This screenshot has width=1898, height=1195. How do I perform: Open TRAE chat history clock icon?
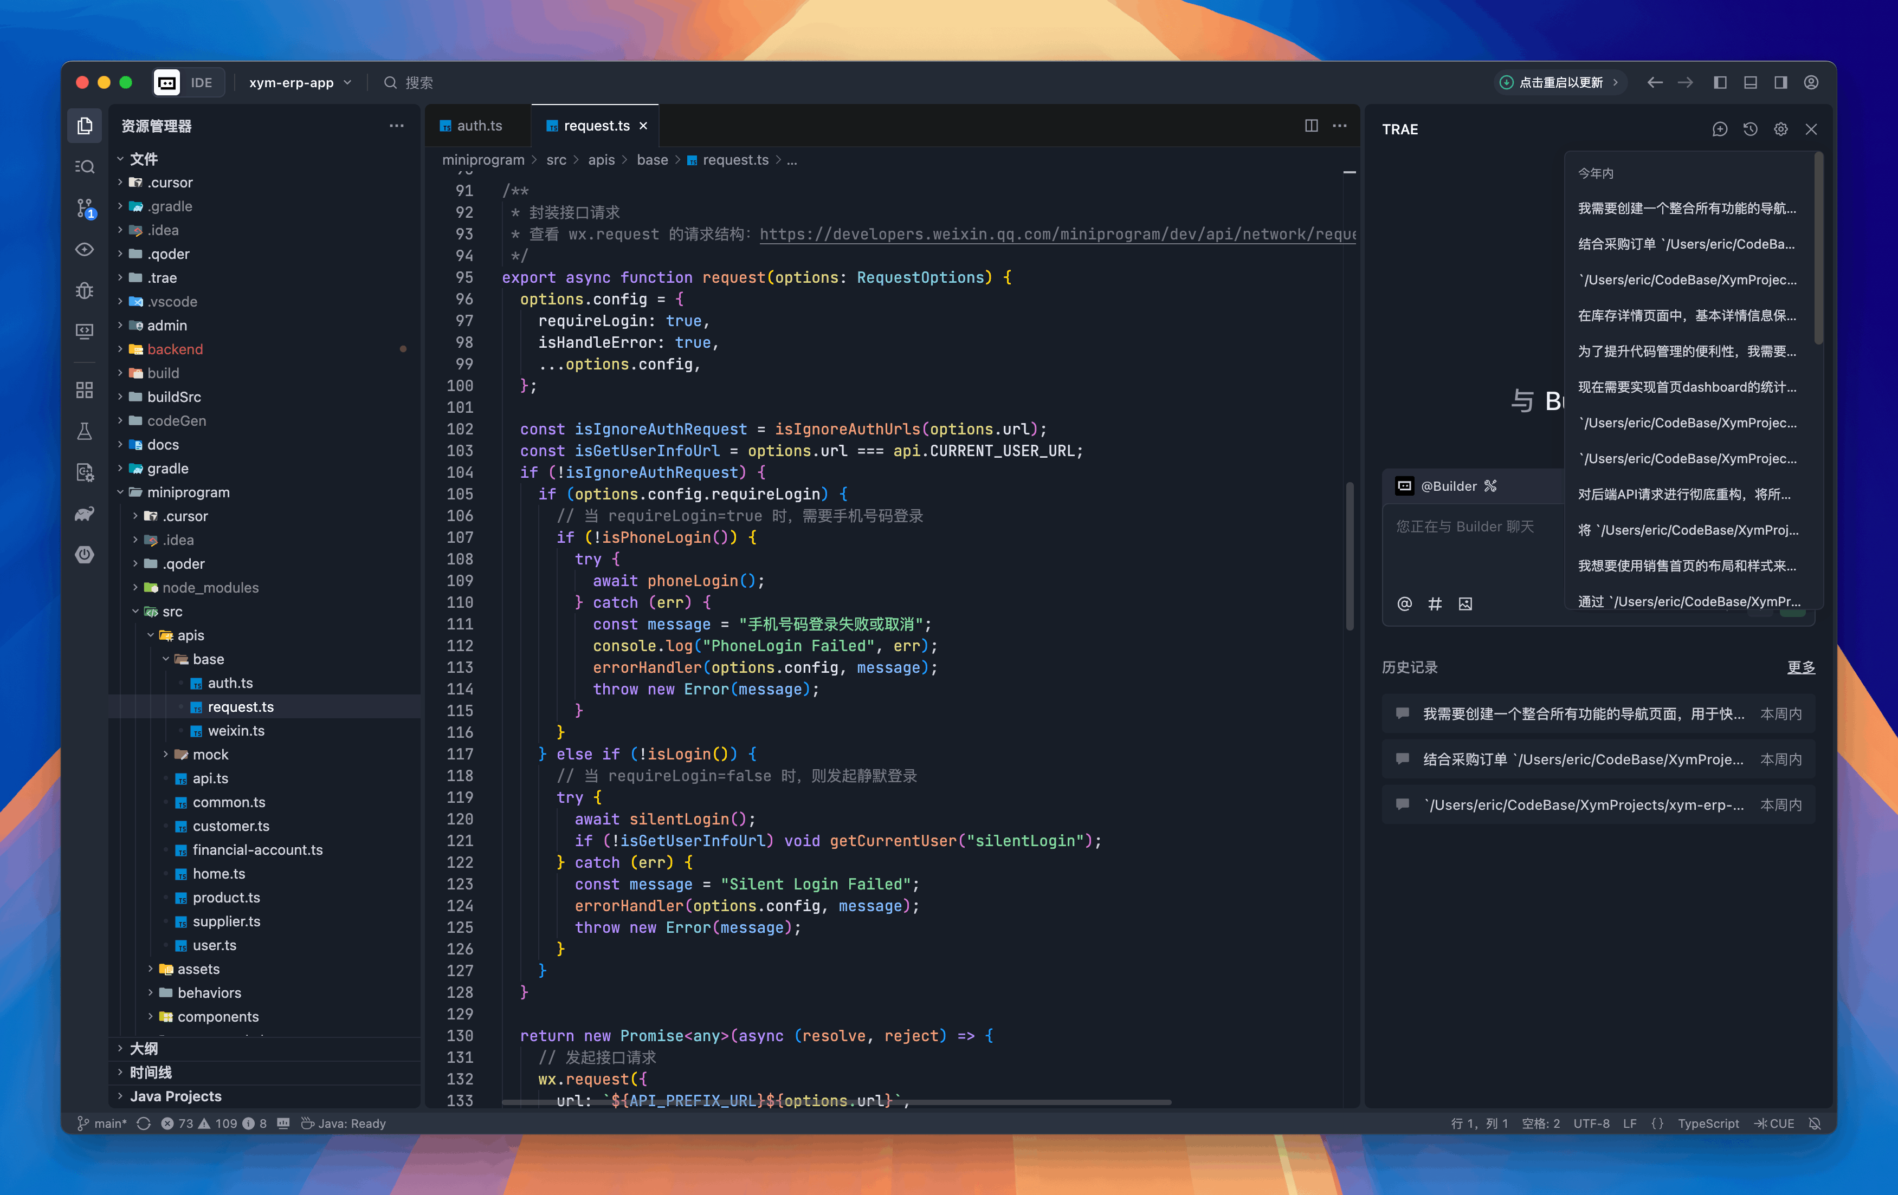click(1750, 129)
